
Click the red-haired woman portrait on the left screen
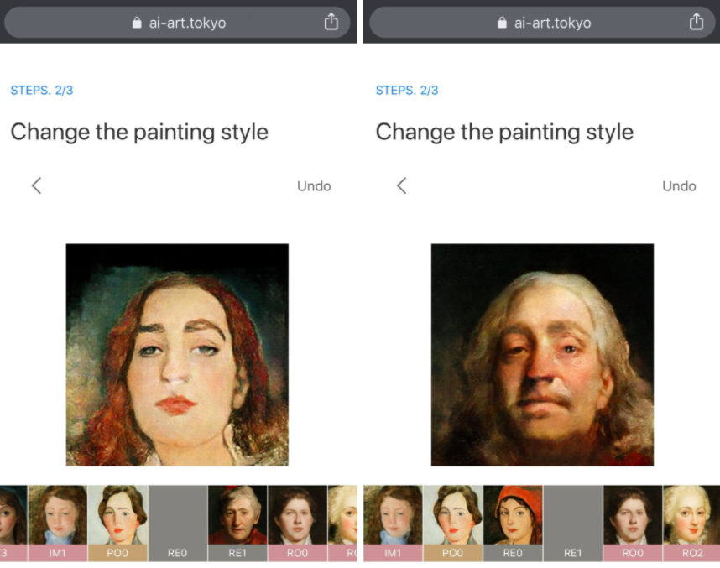tap(177, 355)
